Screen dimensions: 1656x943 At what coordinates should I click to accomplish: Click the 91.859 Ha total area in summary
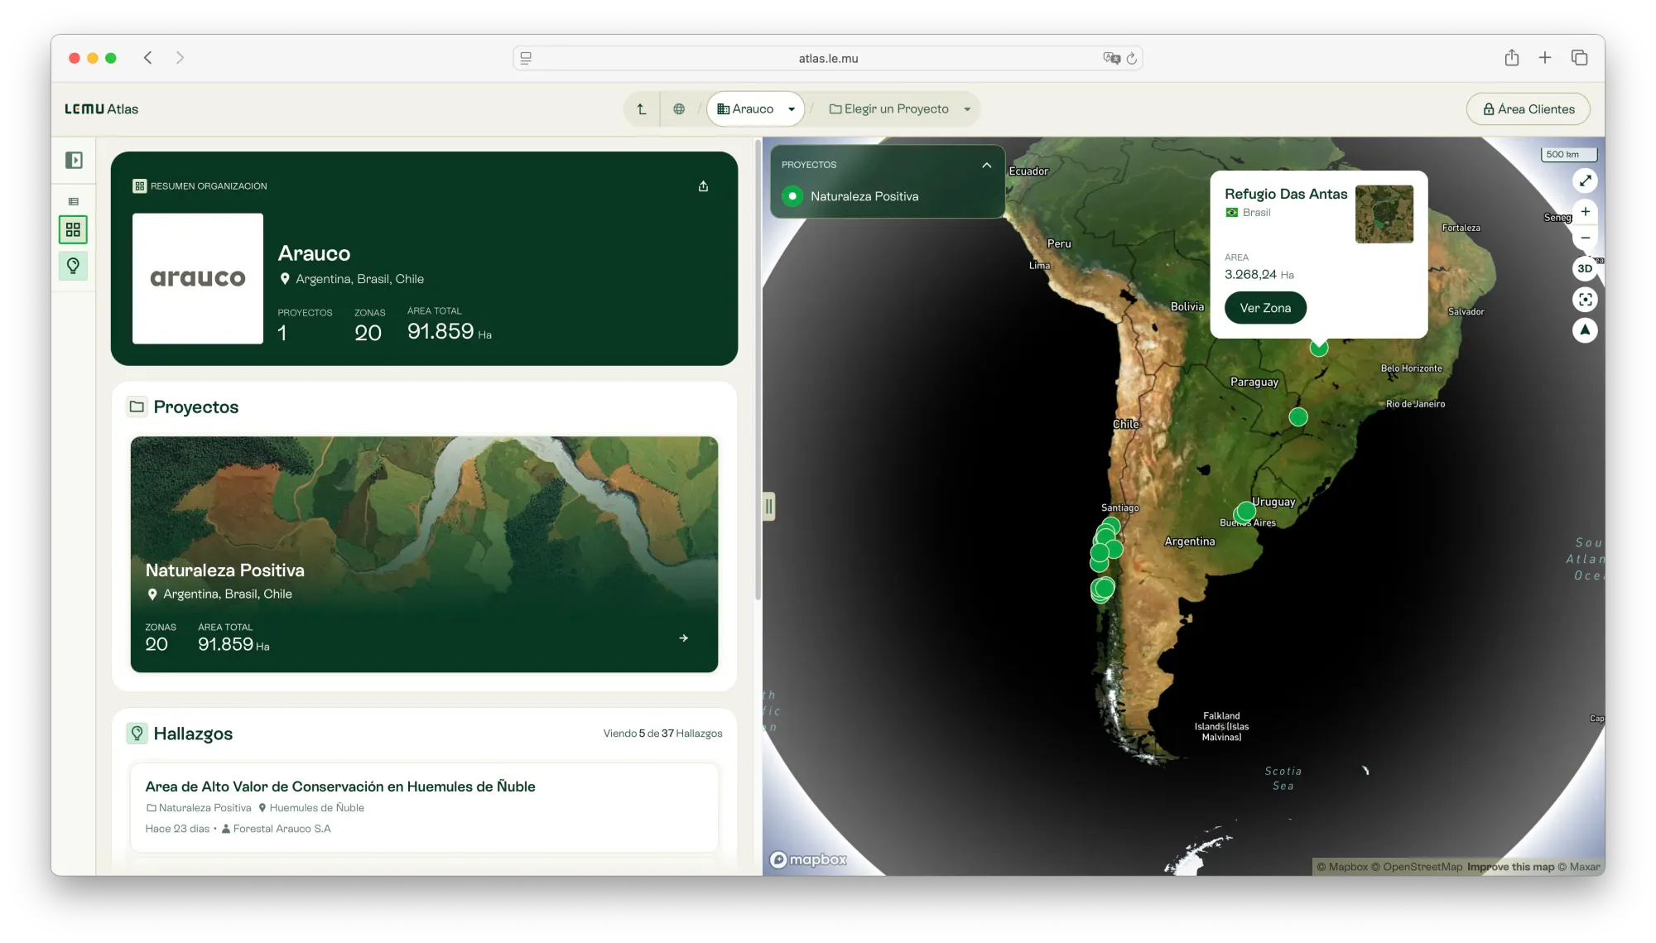click(x=450, y=331)
